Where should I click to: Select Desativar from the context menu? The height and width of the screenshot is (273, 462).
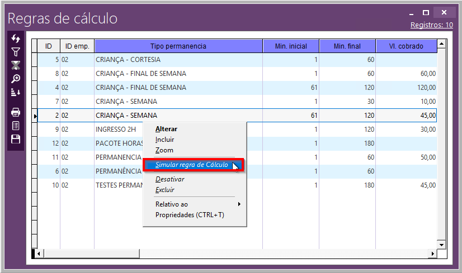point(169,179)
